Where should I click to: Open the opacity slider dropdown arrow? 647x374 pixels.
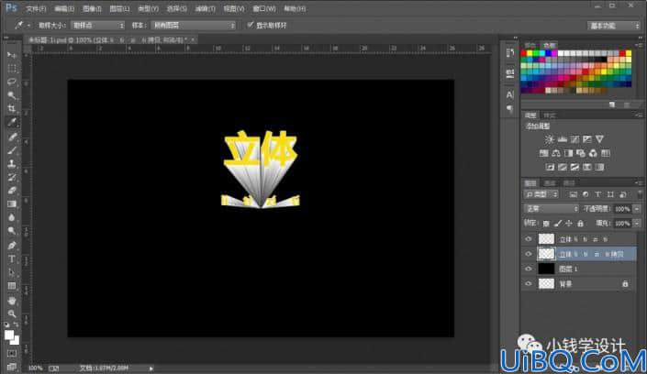637,209
